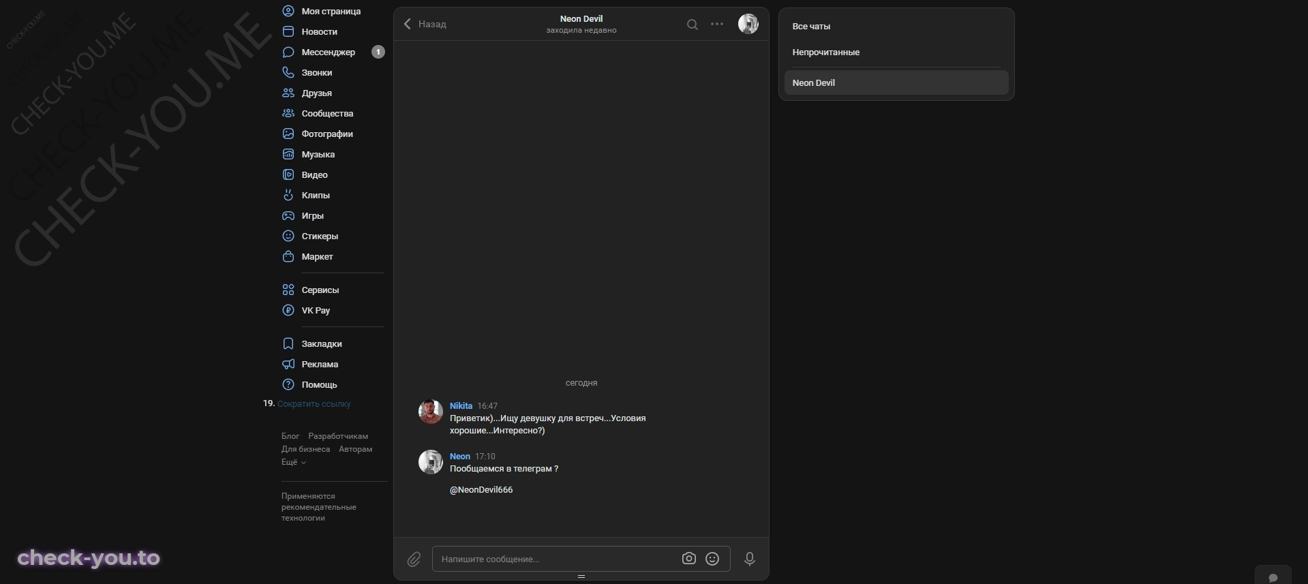Click the 16:47 message timestamp
Screen dimensions: 1308x584
(487, 406)
